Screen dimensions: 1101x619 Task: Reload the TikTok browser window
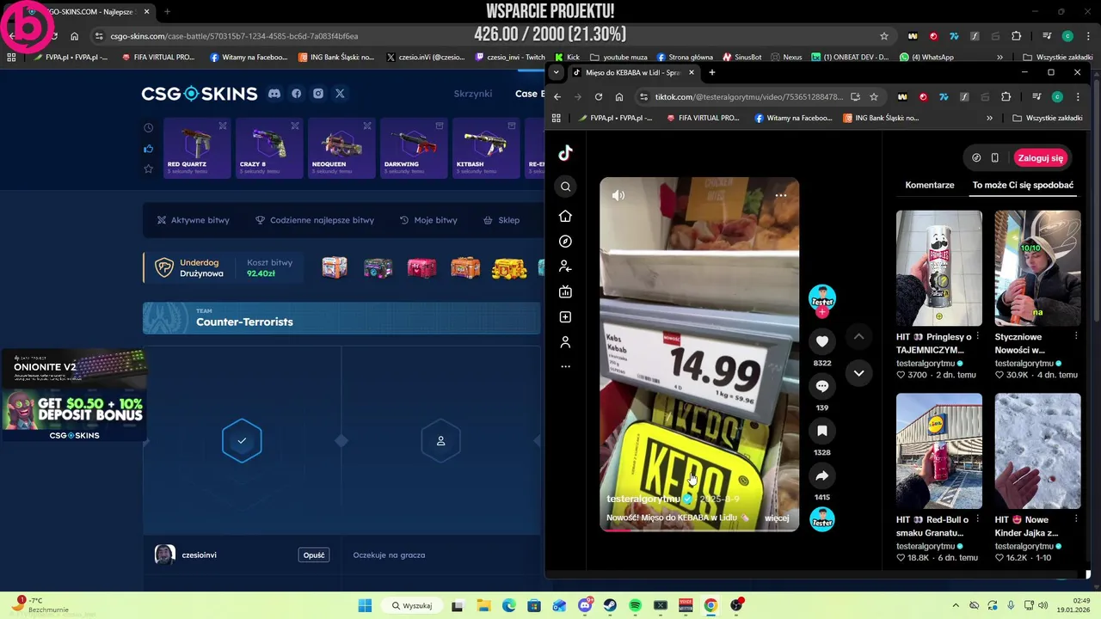(599, 97)
